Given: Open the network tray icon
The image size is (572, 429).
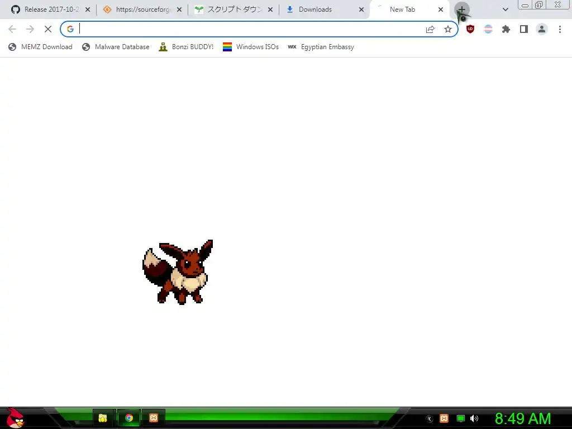Looking at the screenshot, I should [461, 418].
